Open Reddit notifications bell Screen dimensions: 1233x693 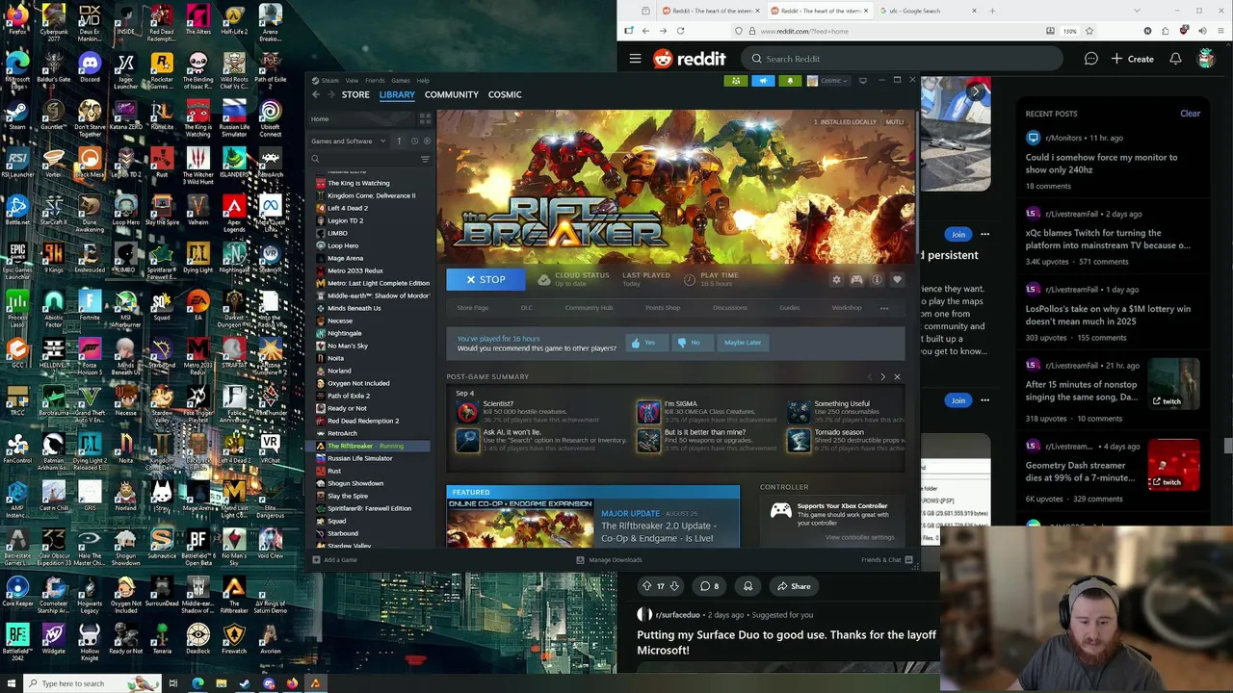point(1175,59)
